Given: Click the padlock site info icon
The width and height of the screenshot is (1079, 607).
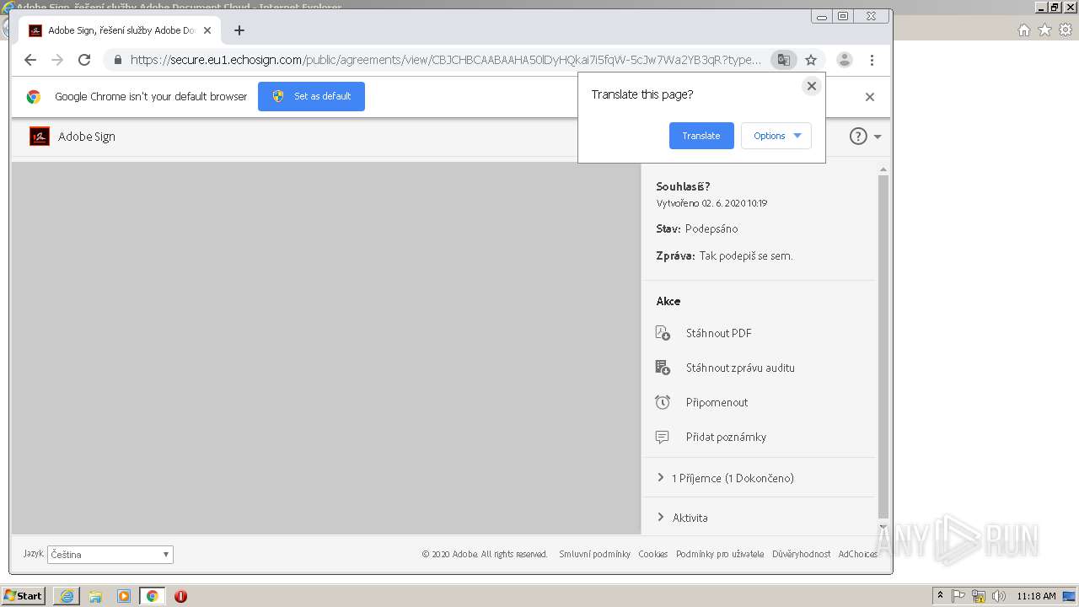Looking at the screenshot, I should 117,60.
